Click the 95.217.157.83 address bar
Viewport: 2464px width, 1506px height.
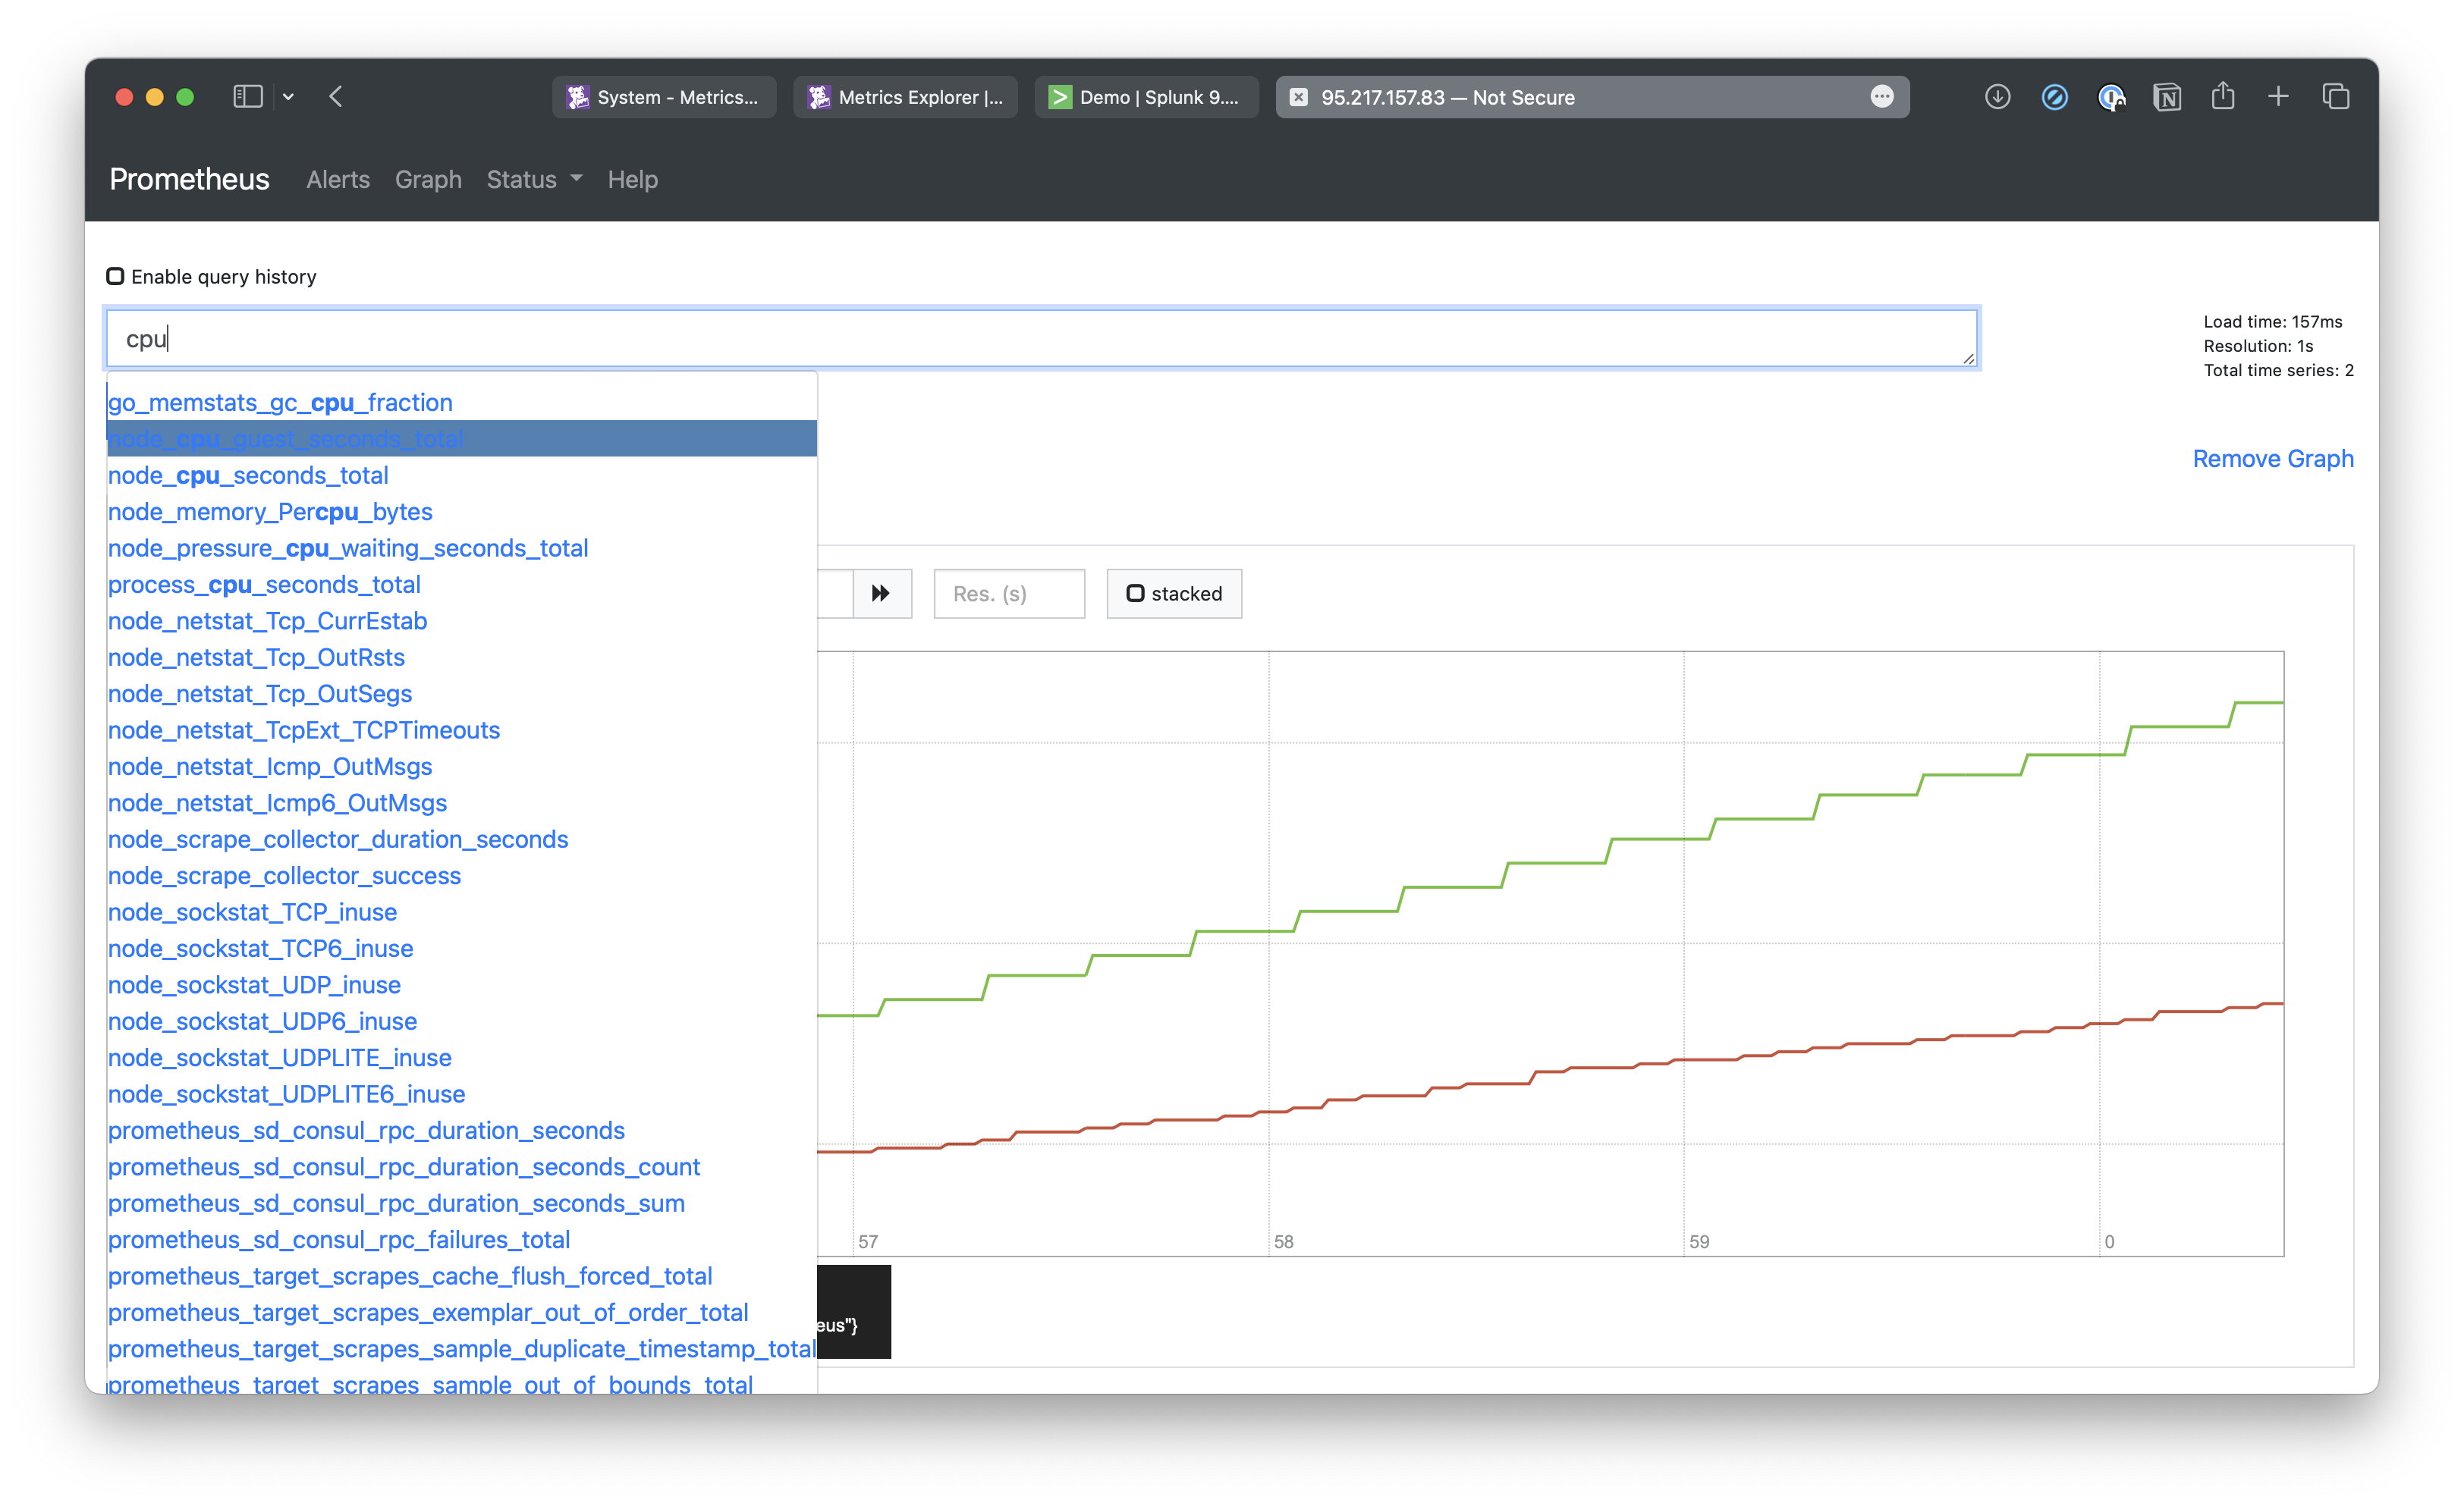coord(1592,97)
